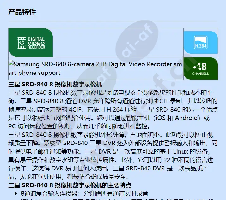The width and height of the screenshot is (226, 200).
Task: Click the word Linux in the second paragraph
Action: pyautogui.click(x=180, y=151)
